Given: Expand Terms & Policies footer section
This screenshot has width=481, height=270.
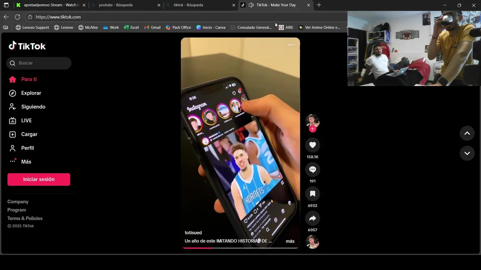Looking at the screenshot, I should pos(25,218).
